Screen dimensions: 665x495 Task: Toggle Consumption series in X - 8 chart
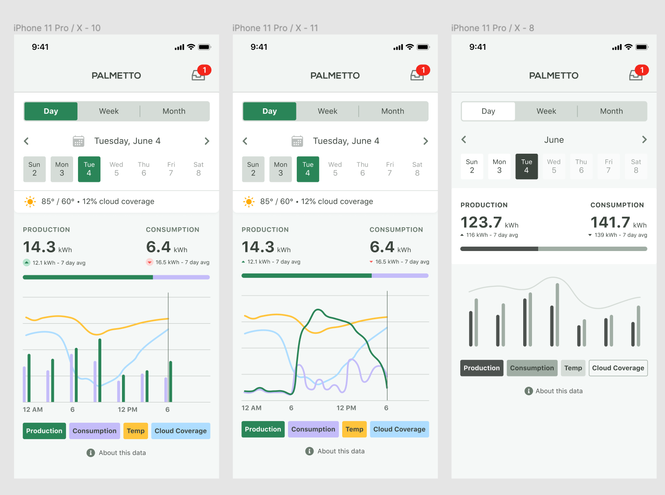coord(532,368)
